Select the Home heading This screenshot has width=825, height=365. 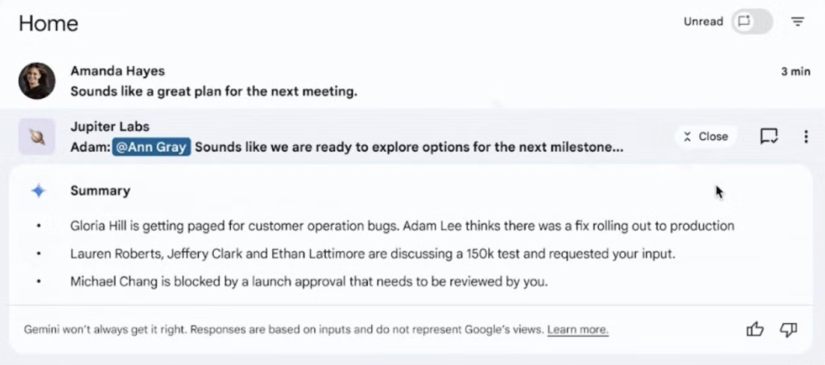pos(49,23)
